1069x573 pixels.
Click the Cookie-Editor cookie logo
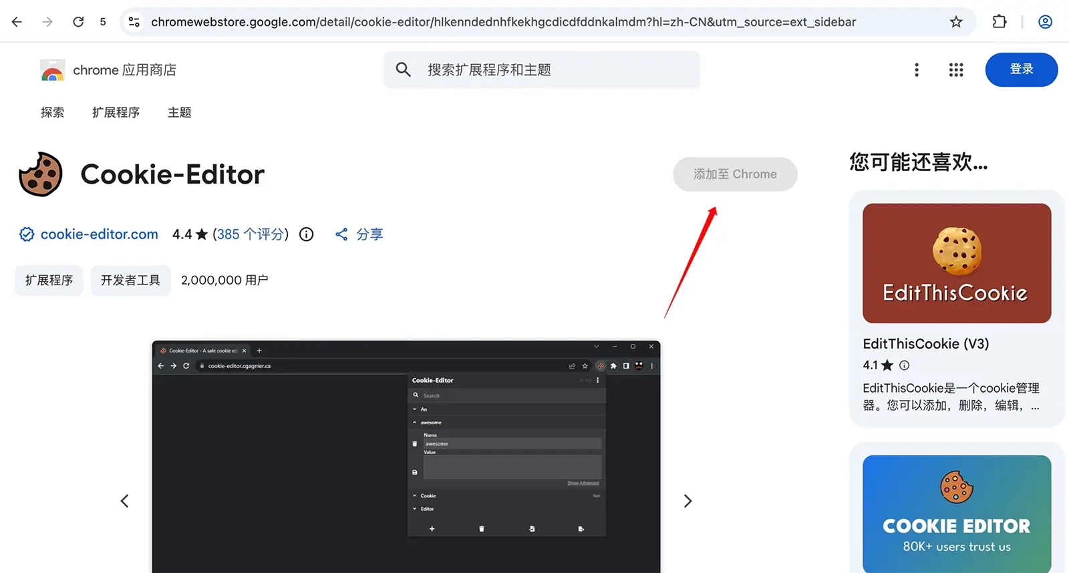(41, 174)
